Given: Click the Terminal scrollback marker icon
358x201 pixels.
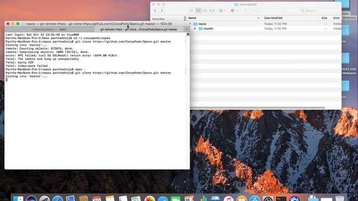Looking at the screenshot, I should (188, 34).
